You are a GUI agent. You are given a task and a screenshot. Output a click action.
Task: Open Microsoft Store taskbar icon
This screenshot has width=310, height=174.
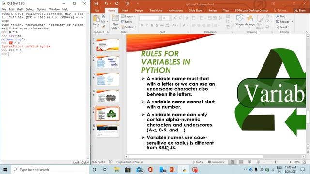tap(128, 170)
